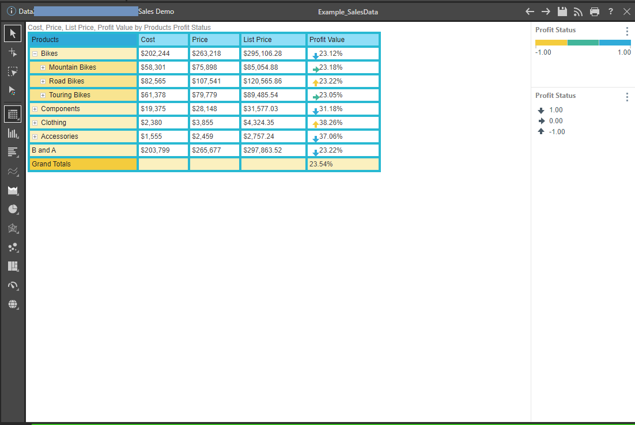Select the globe map visualization icon
This screenshot has width=635, height=425.
13,304
